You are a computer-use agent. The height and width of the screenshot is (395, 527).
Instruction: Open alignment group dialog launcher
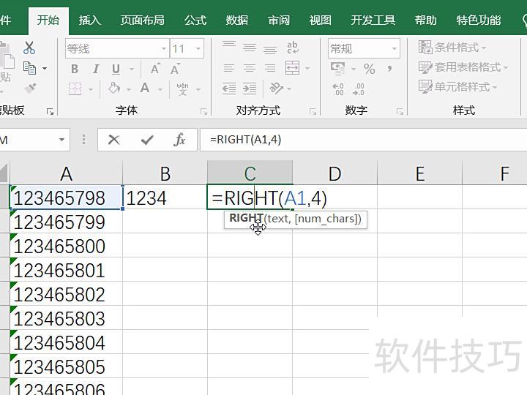[x=313, y=111]
